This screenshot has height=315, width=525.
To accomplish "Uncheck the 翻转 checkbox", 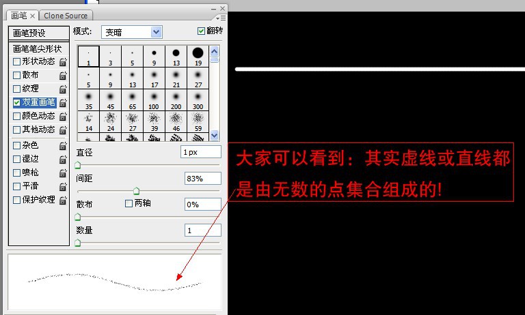I will tap(201, 31).
